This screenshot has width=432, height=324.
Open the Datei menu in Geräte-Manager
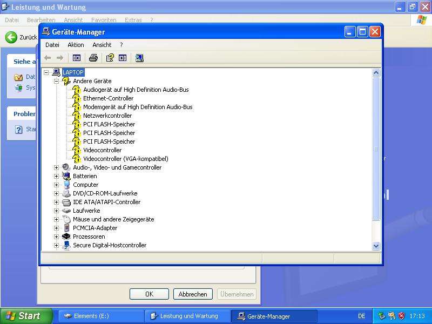tap(52, 45)
